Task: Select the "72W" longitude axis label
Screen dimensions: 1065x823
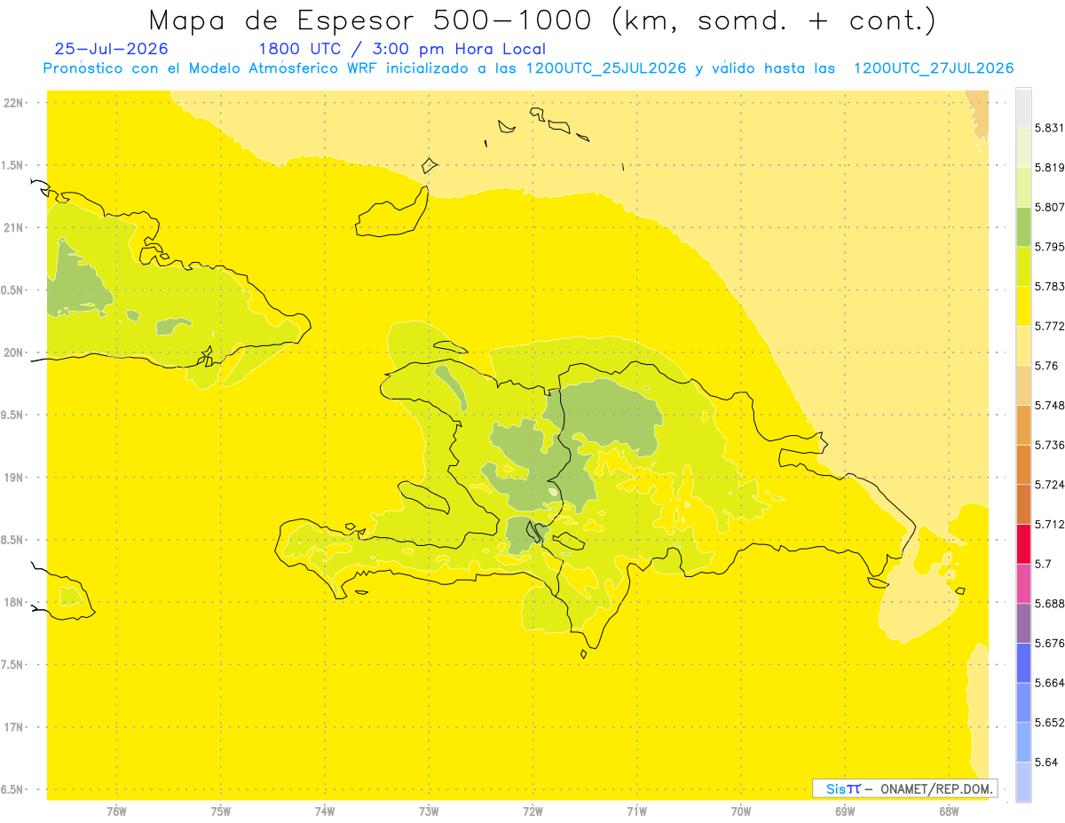Action: coord(532,811)
